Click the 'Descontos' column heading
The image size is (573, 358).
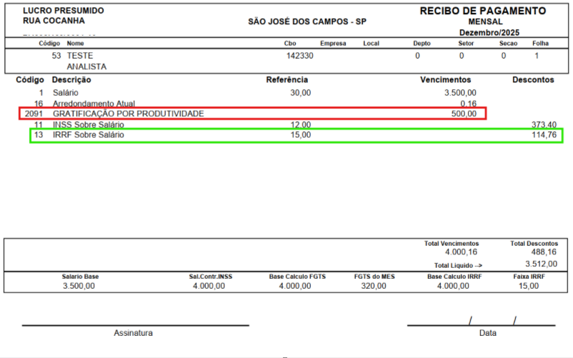pos(533,79)
